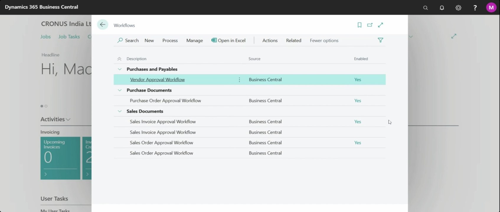The width and height of the screenshot is (500, 212).
Task: Open the Actions menu
Action: (270, 40)
